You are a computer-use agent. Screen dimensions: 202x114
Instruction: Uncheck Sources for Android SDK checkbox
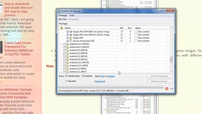click(68, 41)
